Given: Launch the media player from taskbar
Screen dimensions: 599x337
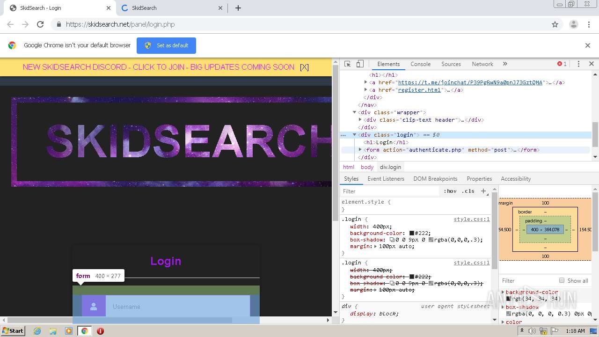Looking at the screenshot, I should click(x=69, y=331).
